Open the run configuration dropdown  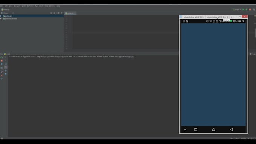[x=237, y=9]
